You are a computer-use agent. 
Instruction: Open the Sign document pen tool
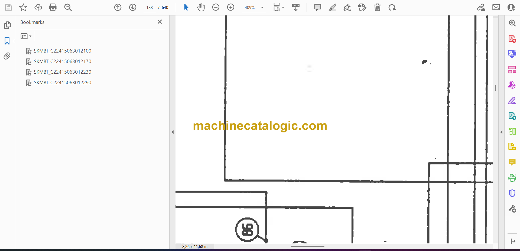click(x=347, y=7)
